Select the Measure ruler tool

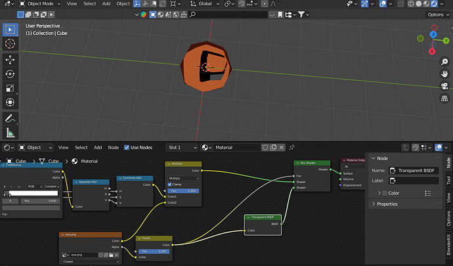[10, 133]
